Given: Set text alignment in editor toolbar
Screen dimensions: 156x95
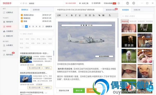Looking at the screenshot, I should tap(94, 15).
